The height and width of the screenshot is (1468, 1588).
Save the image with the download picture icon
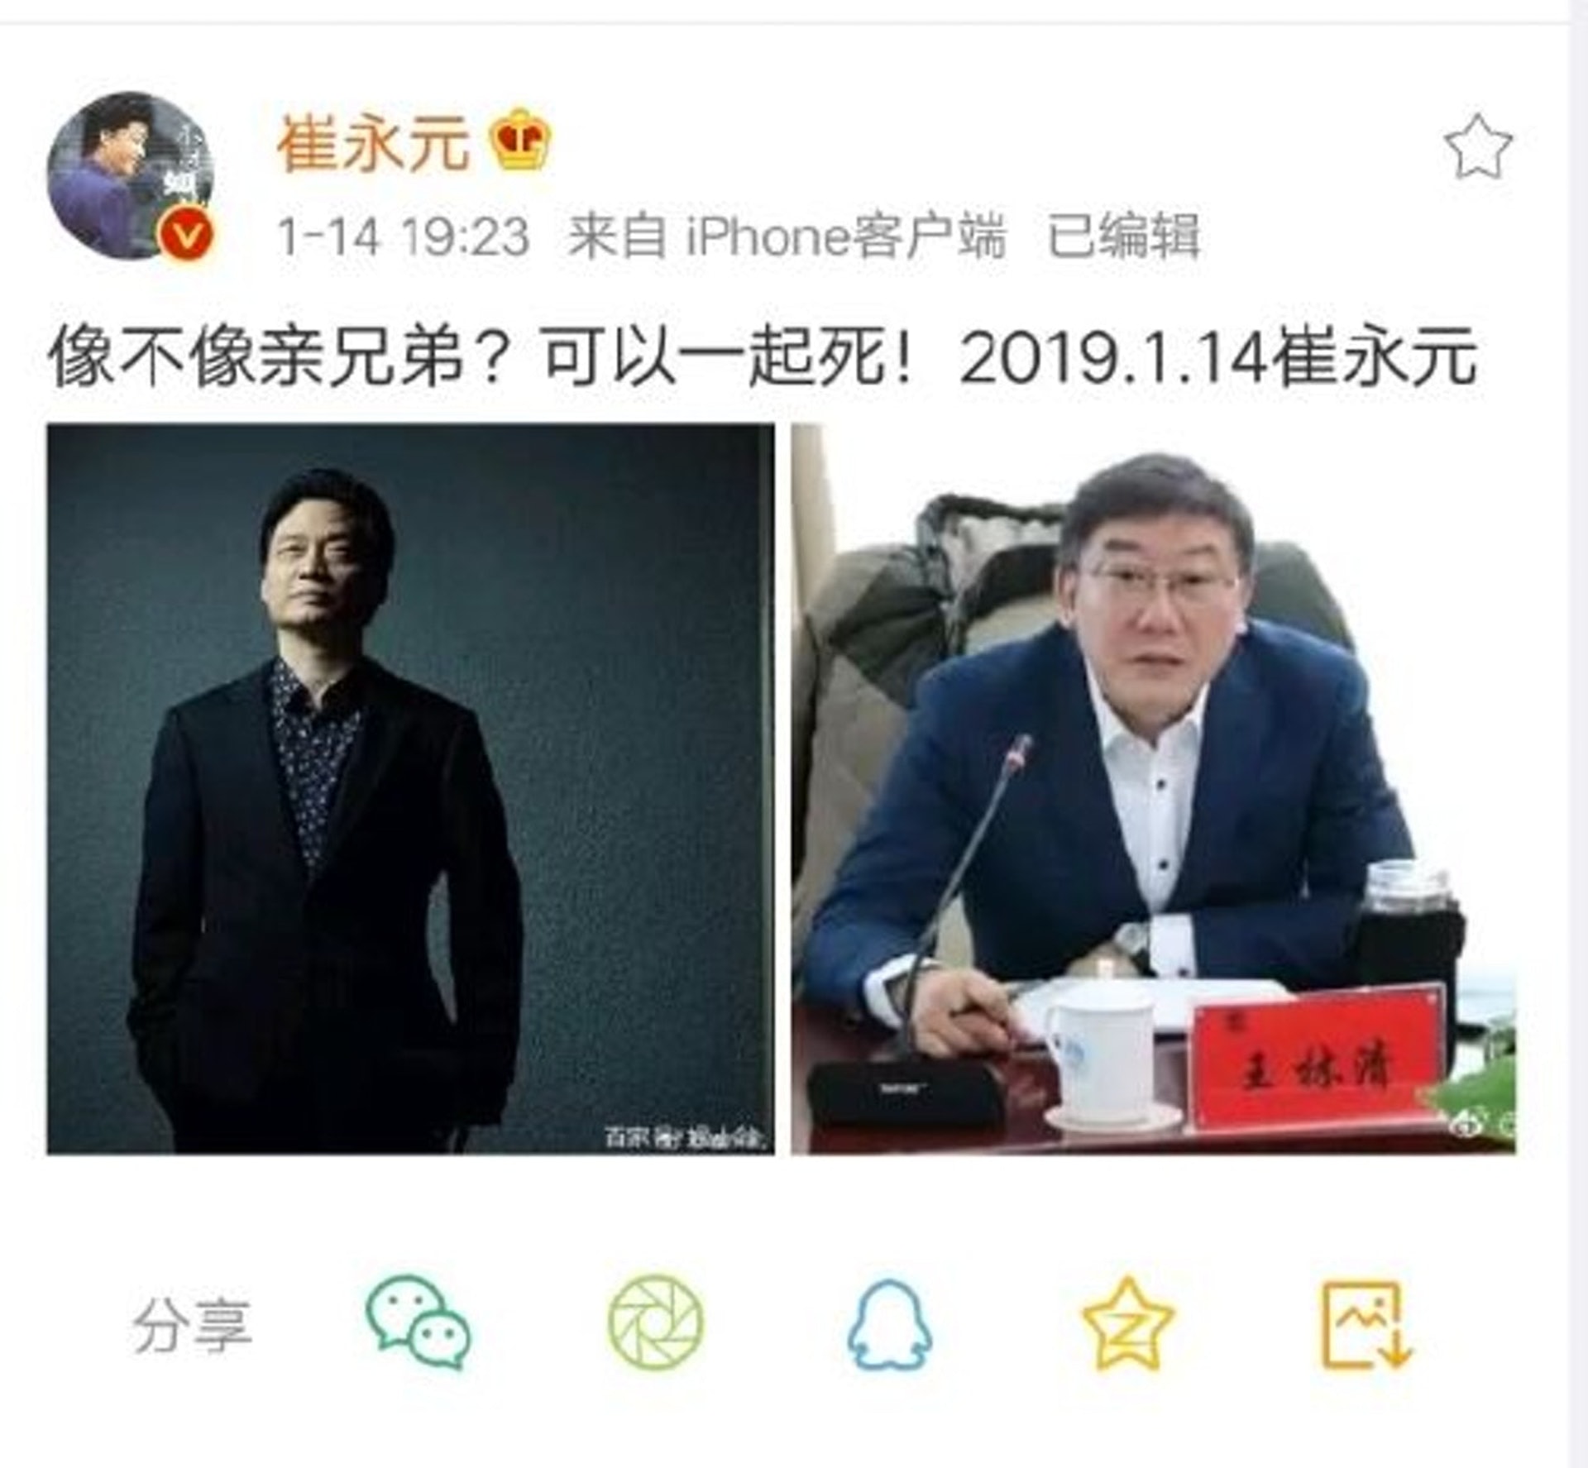(1366, 1325)
